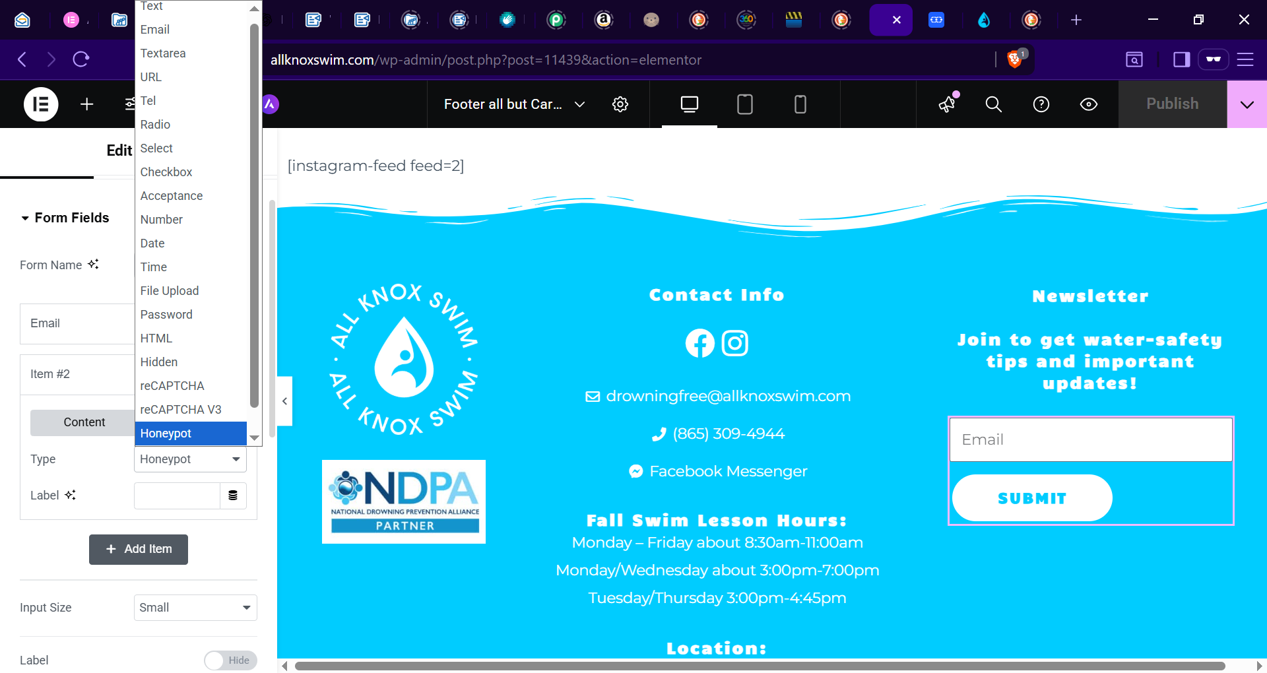Switch to desktop responsive view
This screenshot has height=673, width=1267.
click(690, 104)
